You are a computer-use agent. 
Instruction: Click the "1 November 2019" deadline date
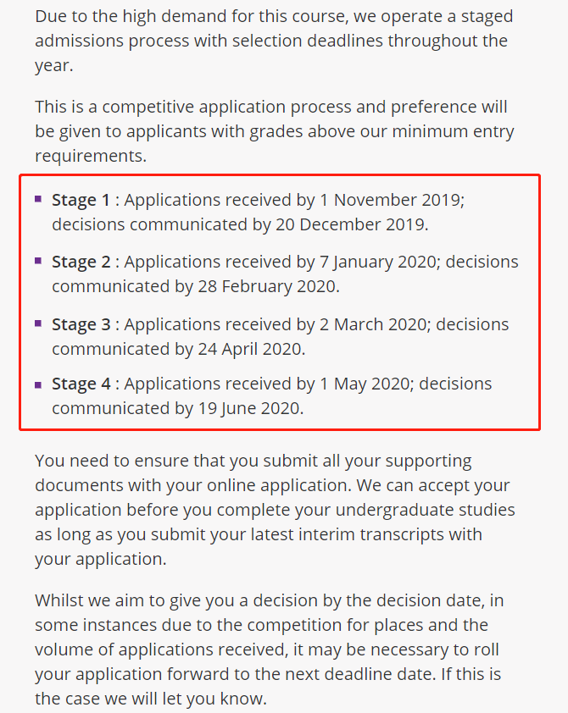click(390, 201)
